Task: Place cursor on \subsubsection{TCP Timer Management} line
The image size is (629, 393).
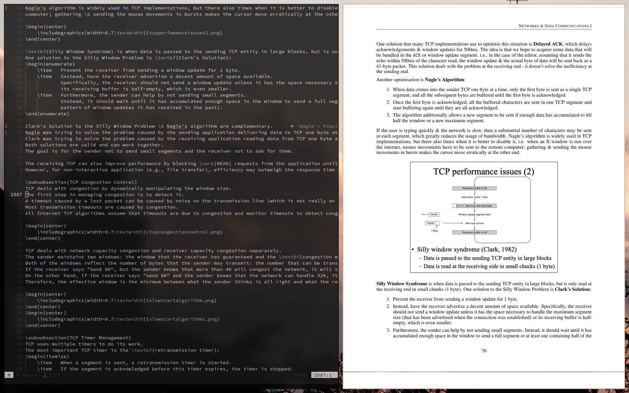Action: pos(78,338)
